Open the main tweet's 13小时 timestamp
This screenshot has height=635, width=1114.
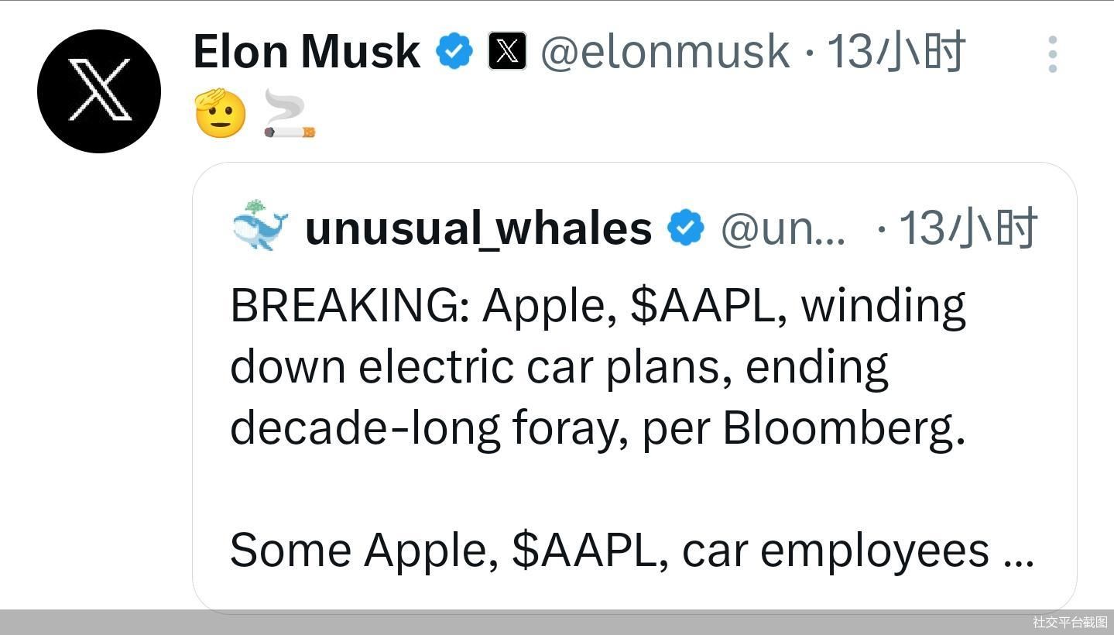tap(896, 52)
